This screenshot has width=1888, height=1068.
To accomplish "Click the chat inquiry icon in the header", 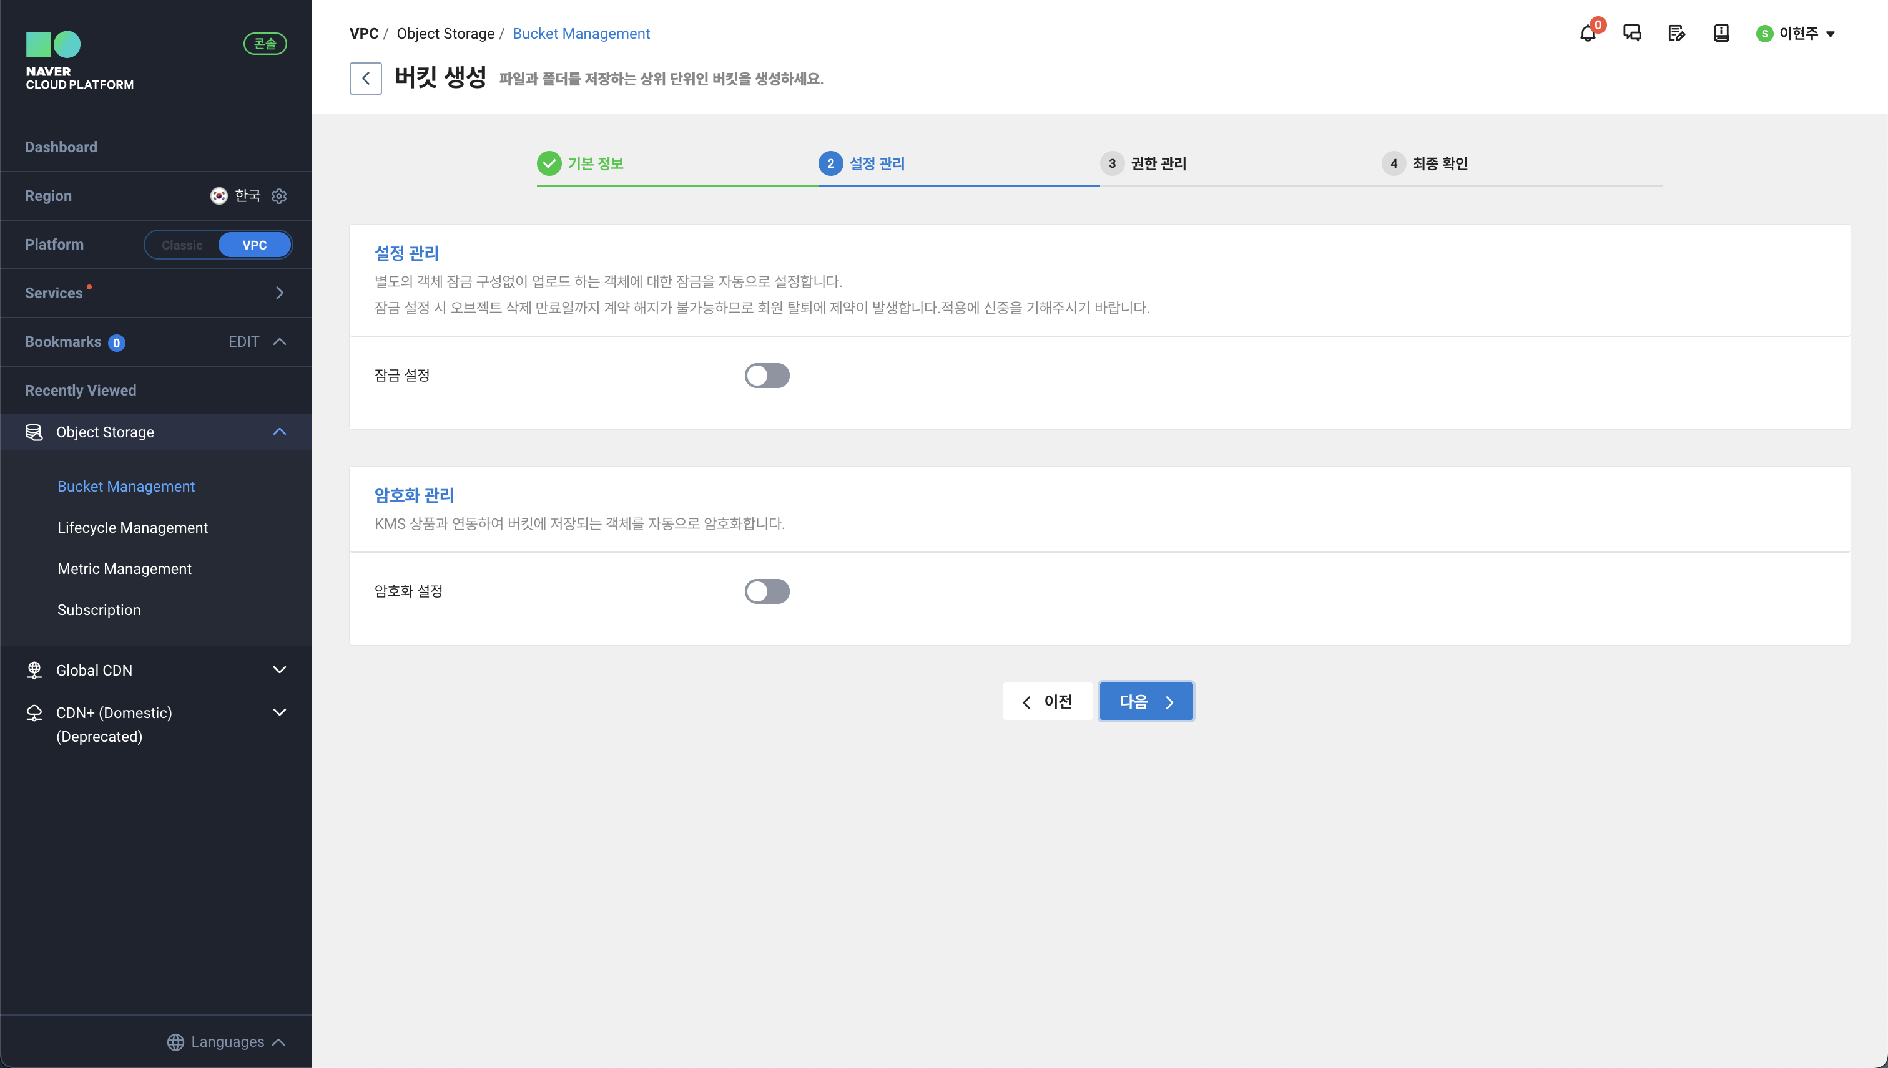I will (1632, 33).
